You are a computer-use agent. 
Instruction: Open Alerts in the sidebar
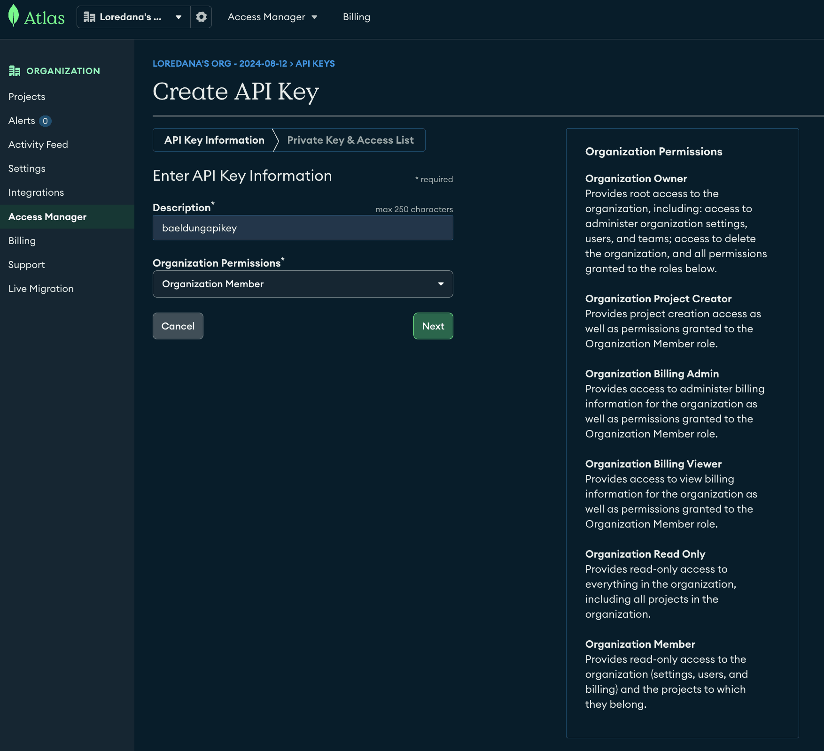(22, 121)
